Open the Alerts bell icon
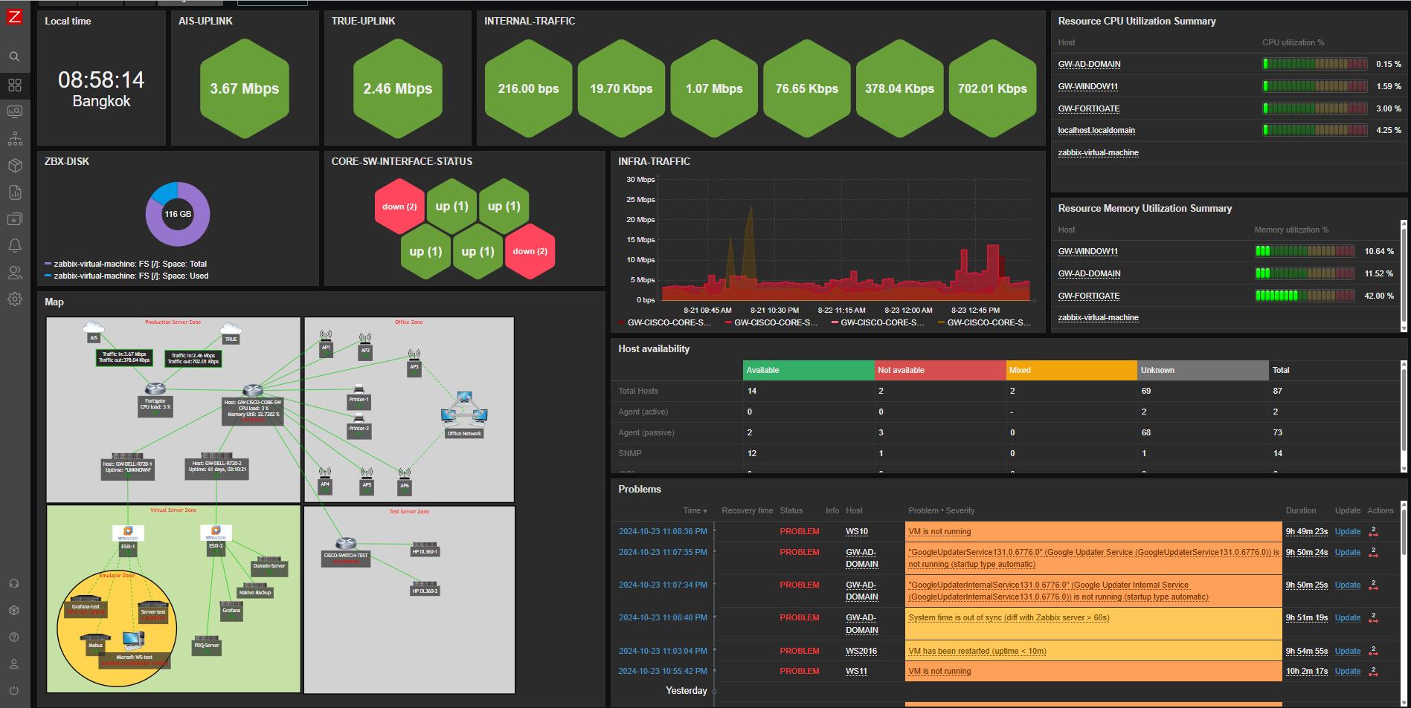Screen dimensions: 1411x708 (x=14, y=245)
